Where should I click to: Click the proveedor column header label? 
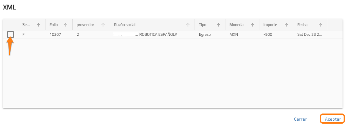click(x=86, y=25)
